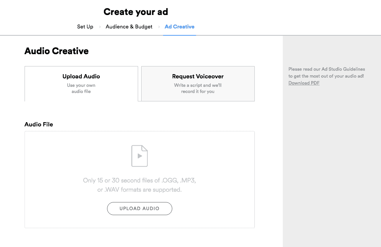Switch to the Set Up step
The image size is (381, 247).
pyautogui.click(x=85, y=27)
